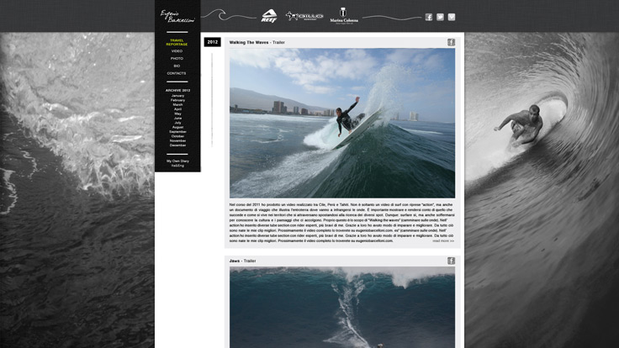The height and width of the screenshot is (348, 619).
Task: Open the March archive
Action: tap(177, 104)
